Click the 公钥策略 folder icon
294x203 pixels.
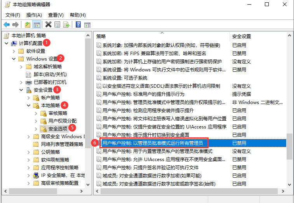36,152
